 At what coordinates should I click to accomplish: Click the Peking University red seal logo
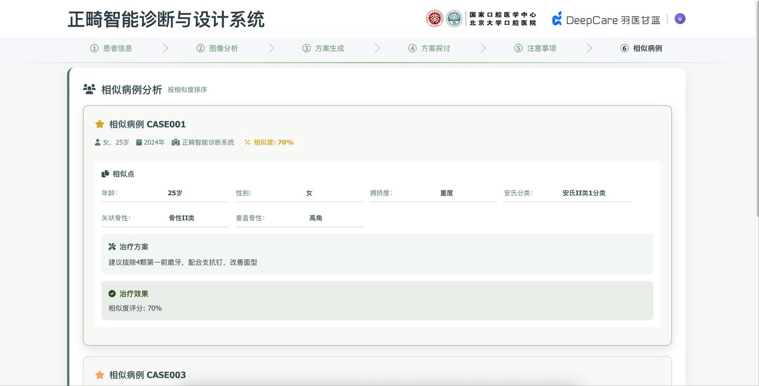point(434,19)
